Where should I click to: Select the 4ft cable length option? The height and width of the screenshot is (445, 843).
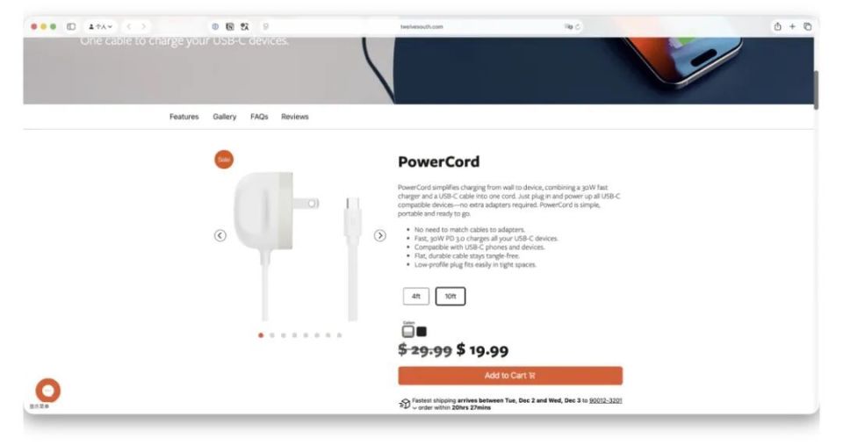coord(416,296)
